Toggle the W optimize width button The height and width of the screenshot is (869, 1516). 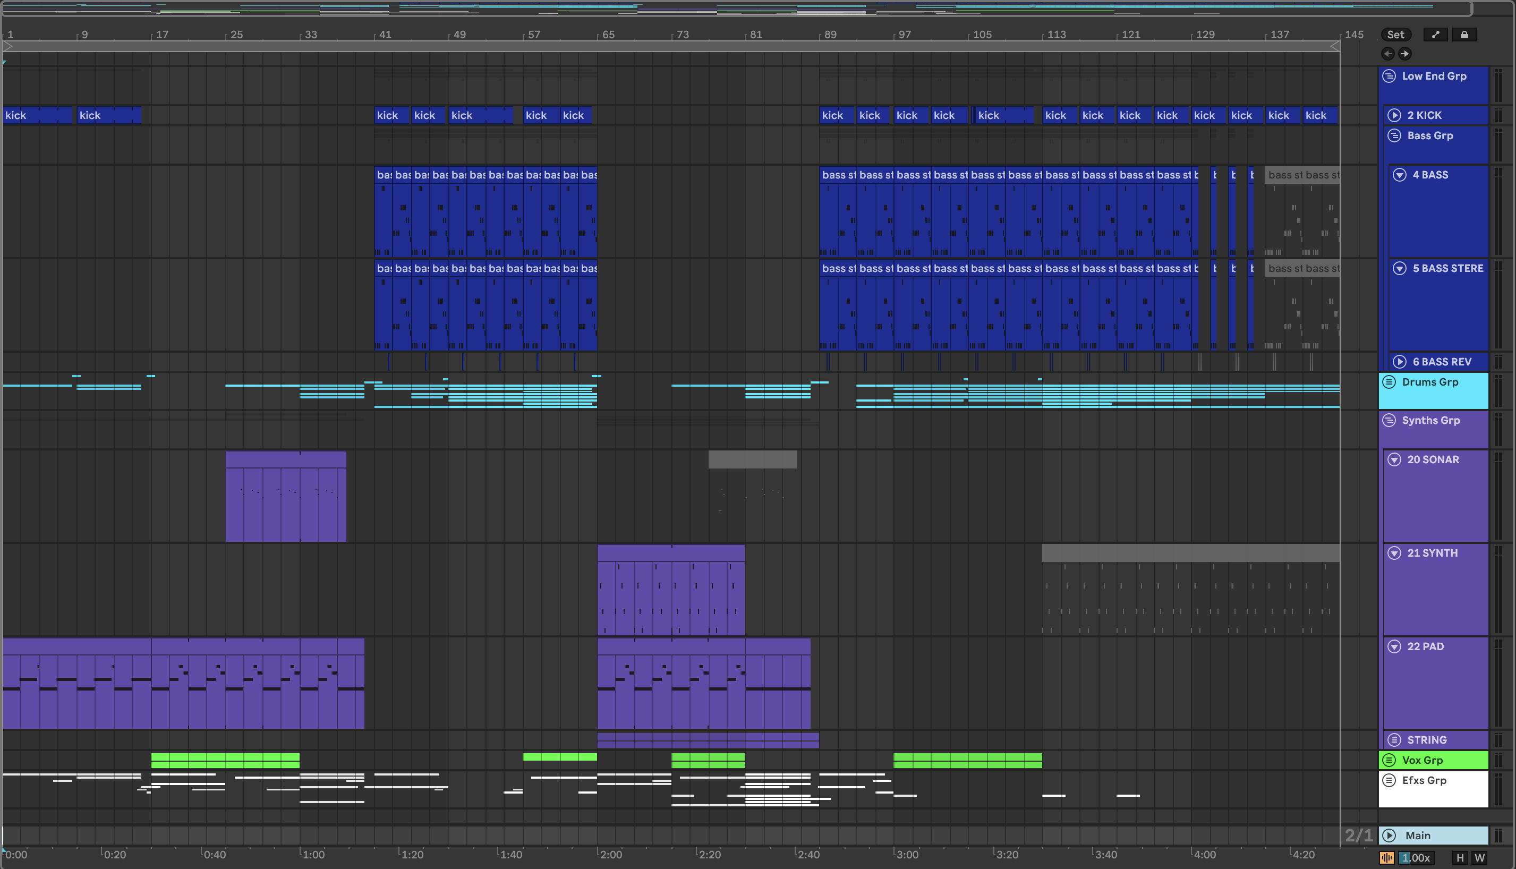click(x=1479, y=858)
